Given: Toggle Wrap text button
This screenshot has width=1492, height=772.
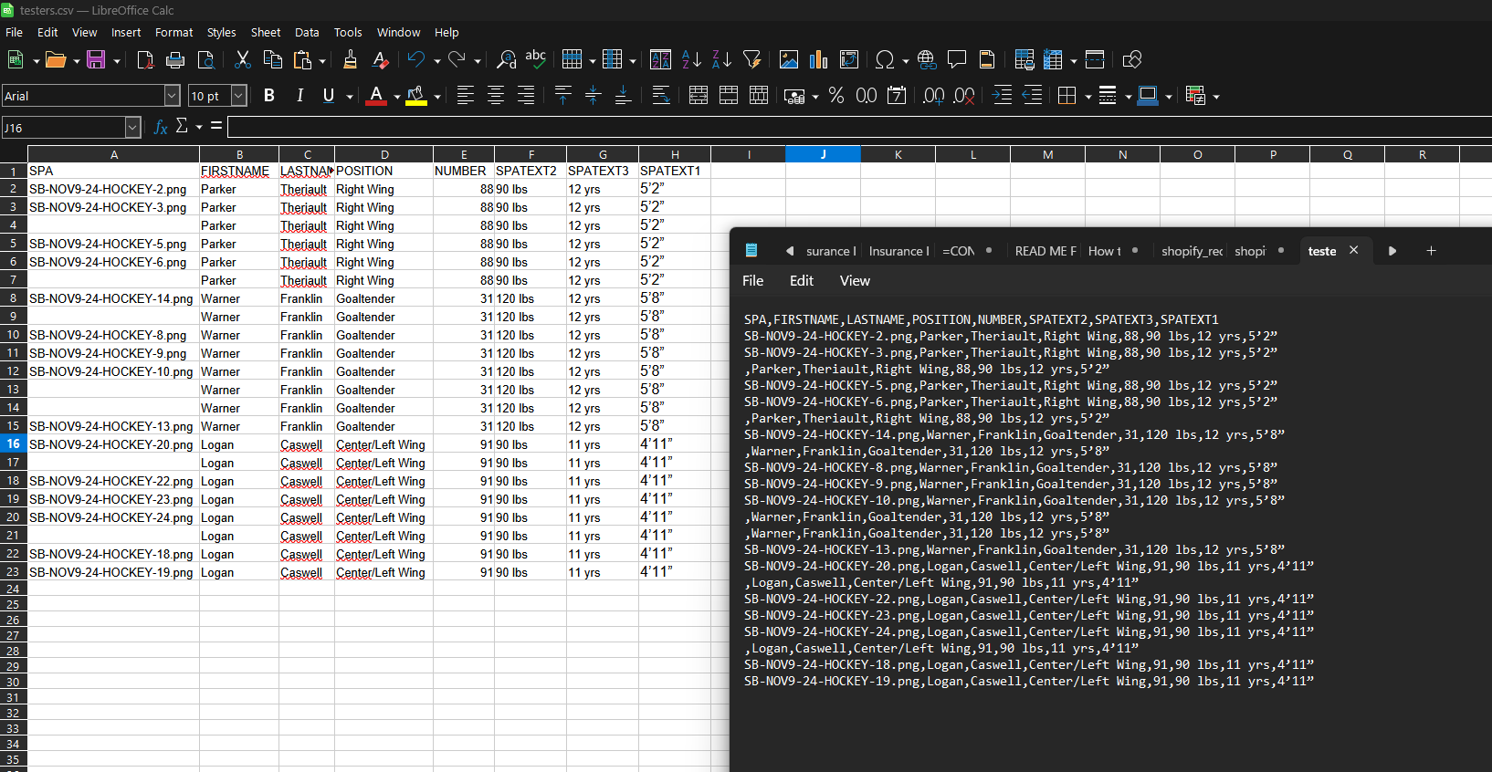Looking at the screenshot, I should tap(661, 96).
